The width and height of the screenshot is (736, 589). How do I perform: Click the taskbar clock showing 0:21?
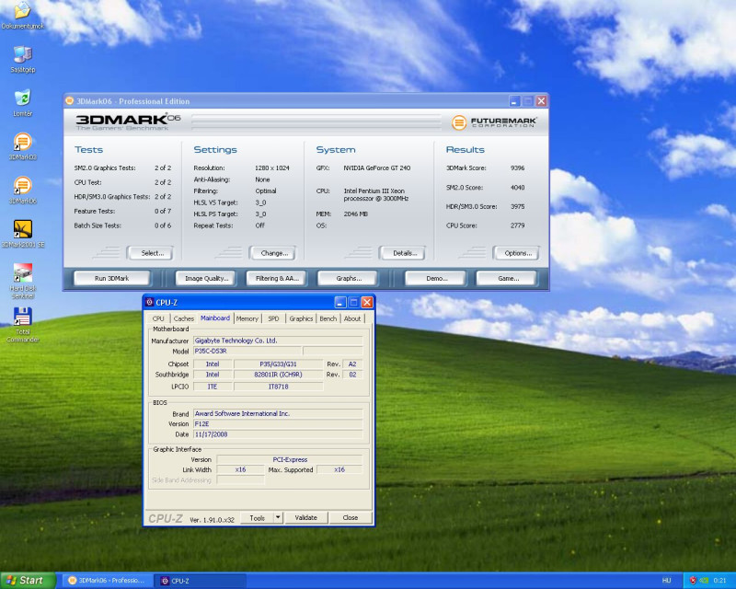[720, 581]
